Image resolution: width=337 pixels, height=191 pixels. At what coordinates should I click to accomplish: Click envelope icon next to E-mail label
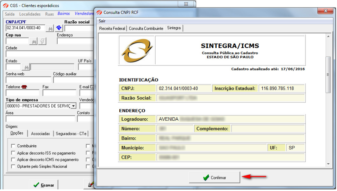click(x=92, y=87)
